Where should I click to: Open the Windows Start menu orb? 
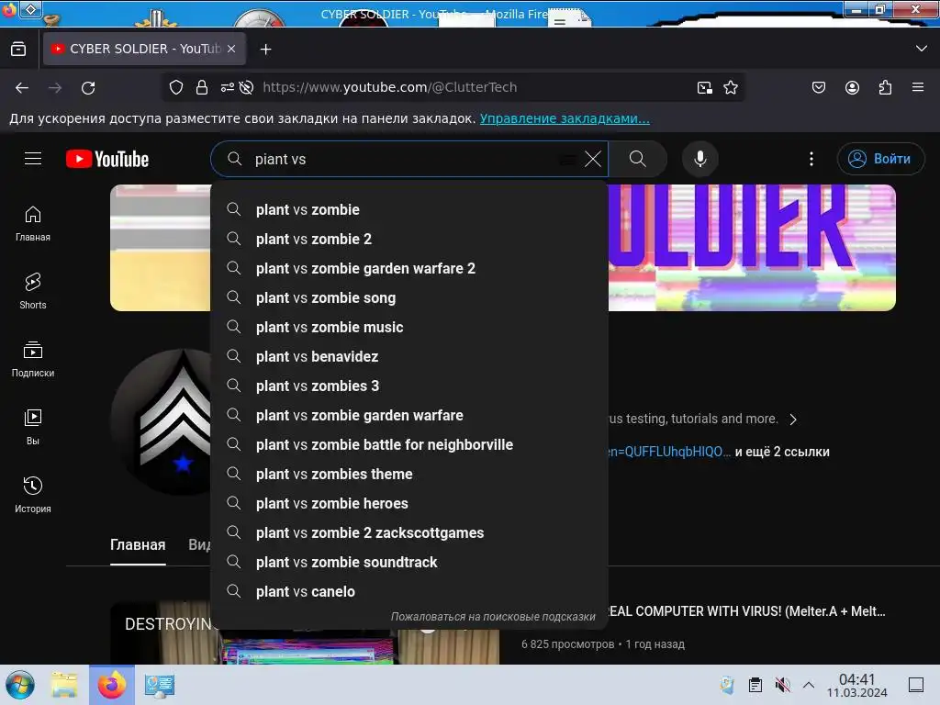pos(20,685)
